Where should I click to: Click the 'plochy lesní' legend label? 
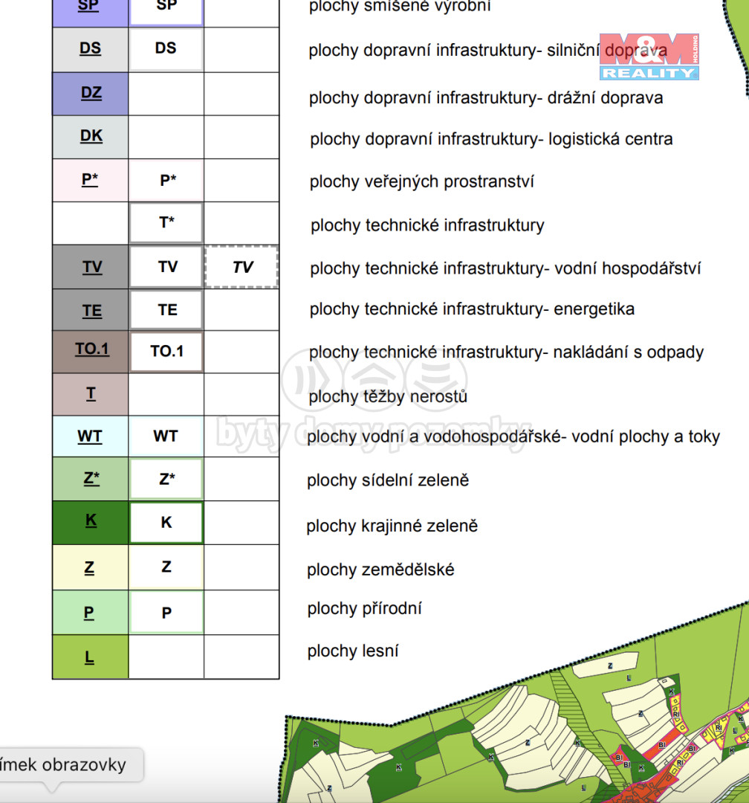pyautogui.click(x=353, y=651)
